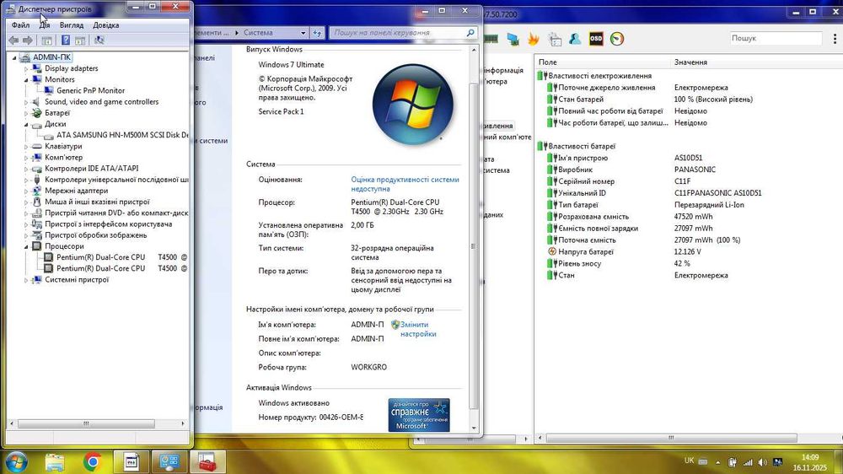The height and width of the screenshot is (474, 843).
Task: Collapse the Процесори node
Action: [26, 246]
